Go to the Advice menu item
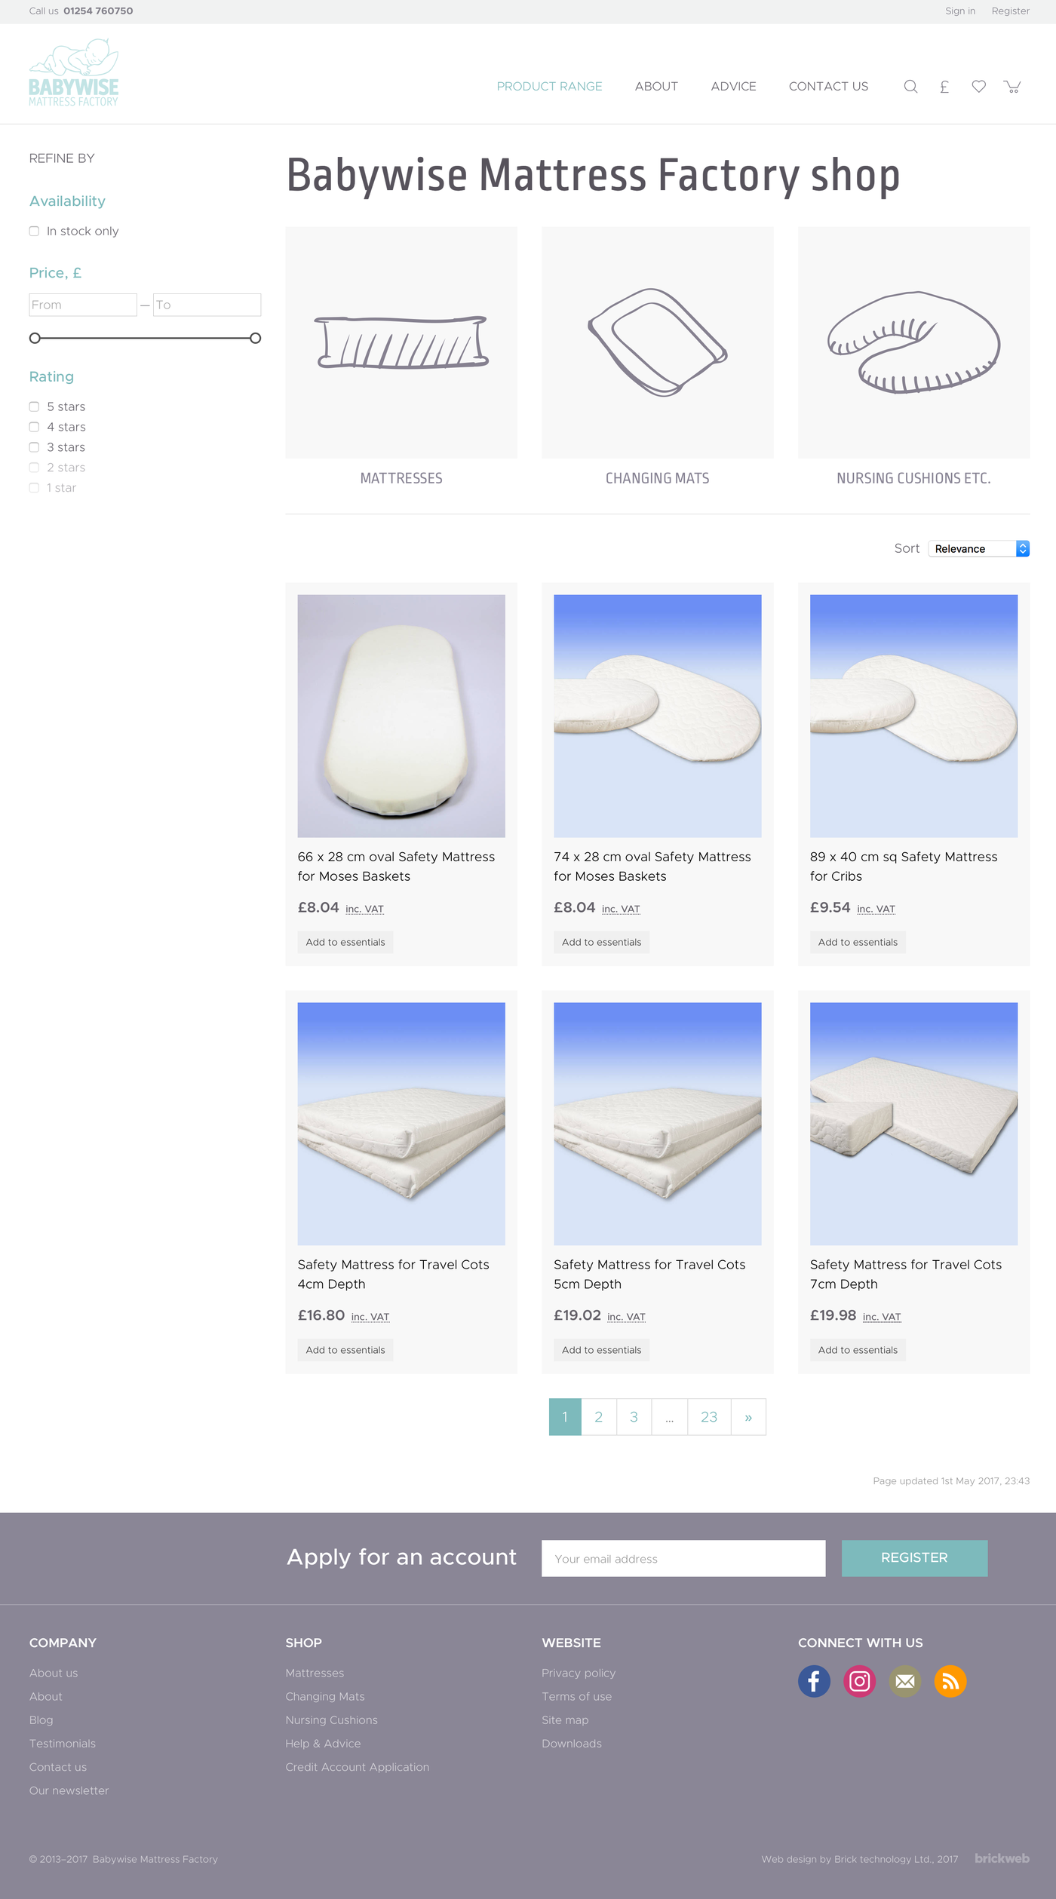1056x1899 pixels. click(x=733, y=87)
